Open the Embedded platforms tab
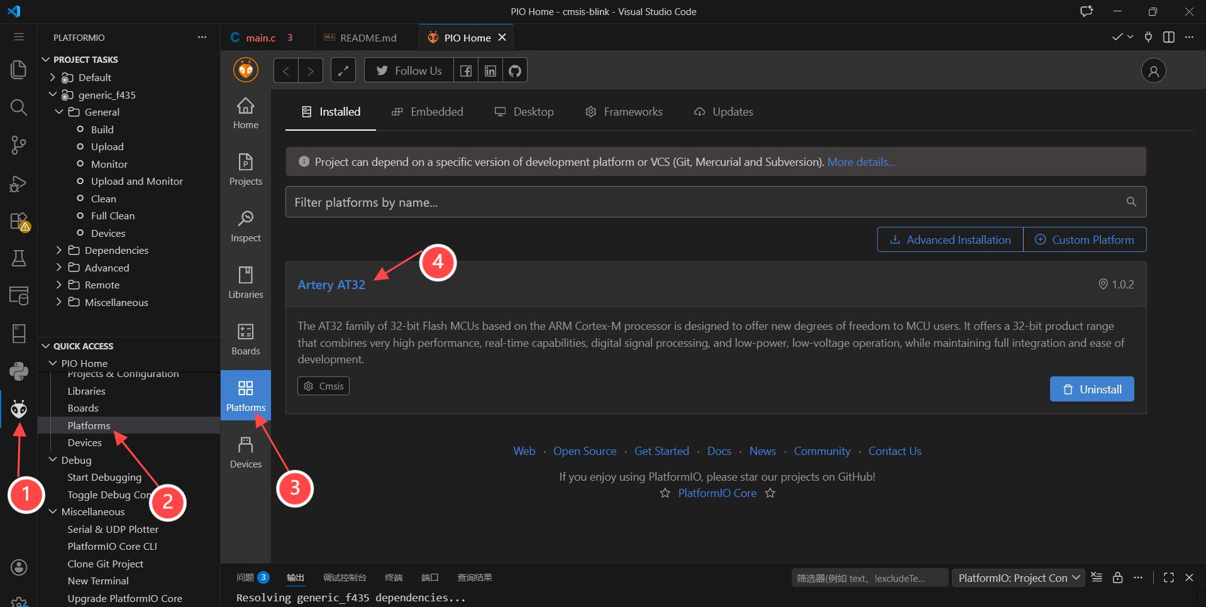This screenshot has width=1206, height=607. click(x=428, y=112)
